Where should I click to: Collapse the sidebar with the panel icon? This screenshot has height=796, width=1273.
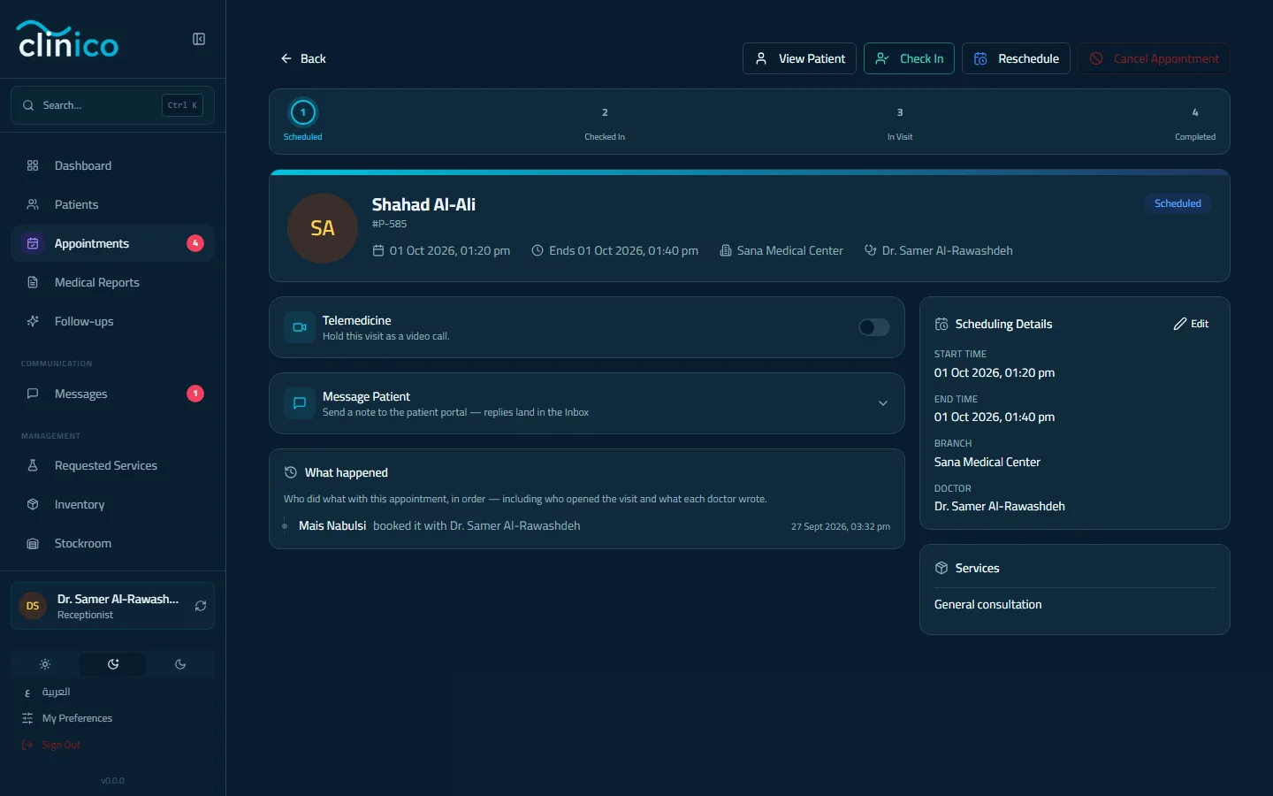pos(199,39)
